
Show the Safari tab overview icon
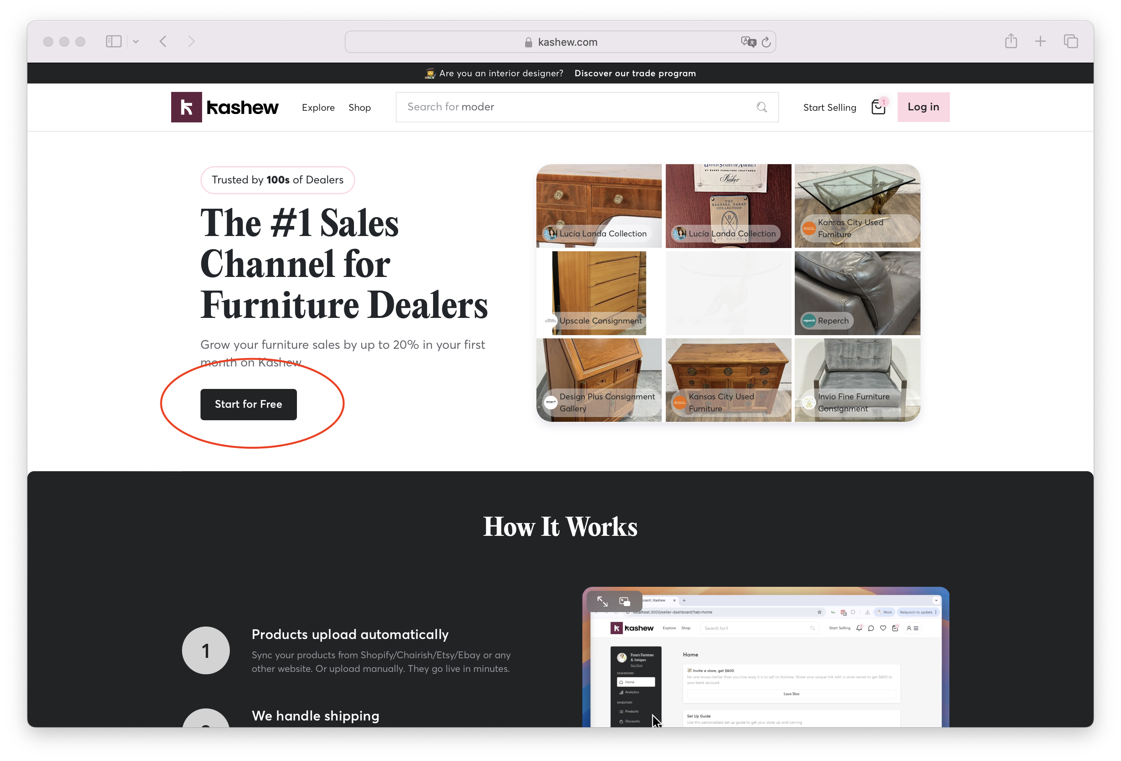click(x=1071, y=41)
